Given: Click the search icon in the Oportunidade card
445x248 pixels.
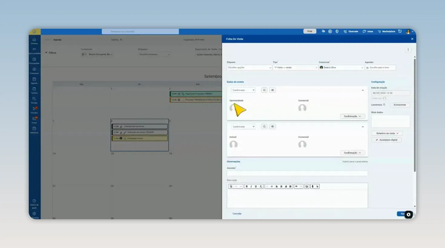Looking at the screenshot, I should coord(264,90).
